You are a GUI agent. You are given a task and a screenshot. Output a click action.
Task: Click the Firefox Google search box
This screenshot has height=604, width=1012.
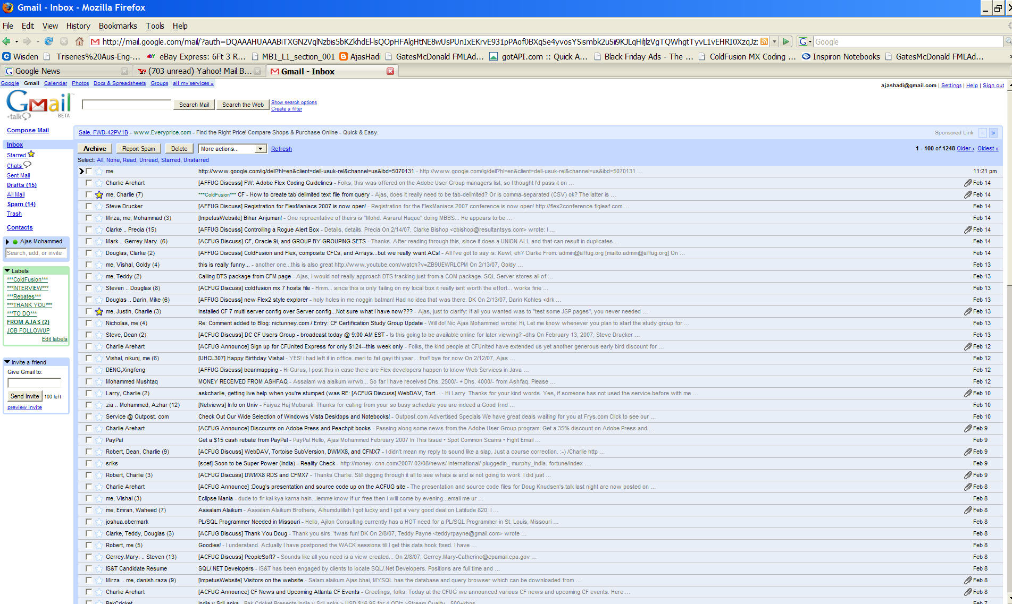pyautogui.click(x=908, y=41)
